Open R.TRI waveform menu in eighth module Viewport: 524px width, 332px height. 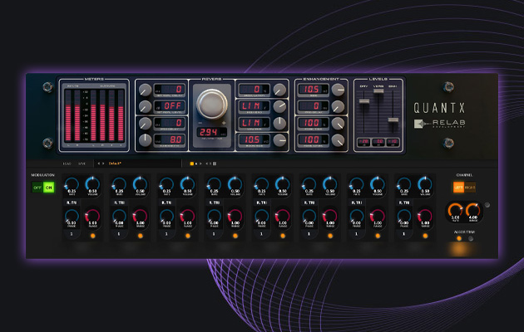click(x=403, y=203)
